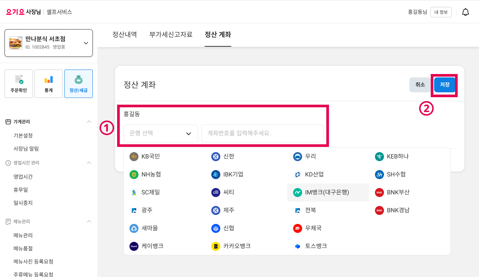Viewport: 479px width, 277px height.
Task: Click the 주문확인 shortcut button
Action: [x=19, y=84]
